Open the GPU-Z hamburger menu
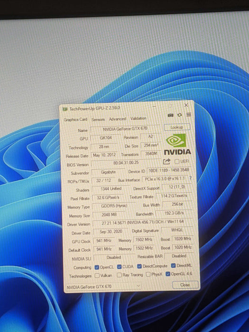 coord(189,115)
